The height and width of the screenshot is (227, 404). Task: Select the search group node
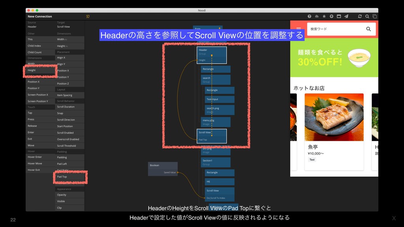pyautogui.click(x=216, y=80)
